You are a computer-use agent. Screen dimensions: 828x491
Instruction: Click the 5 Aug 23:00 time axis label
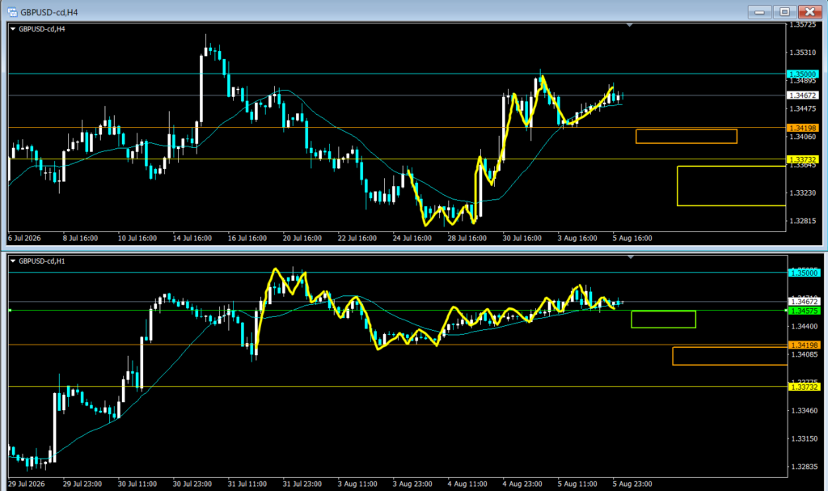(632, 485)
